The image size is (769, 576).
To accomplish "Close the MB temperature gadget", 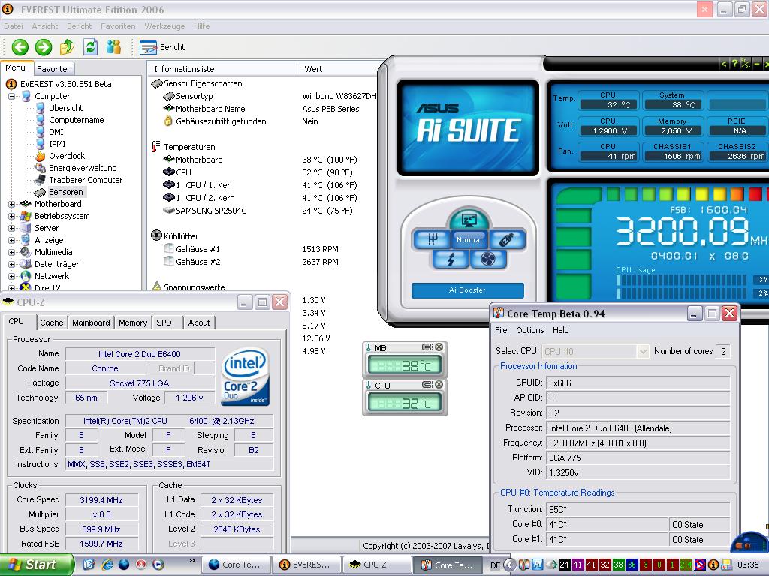I will (439, 346).
